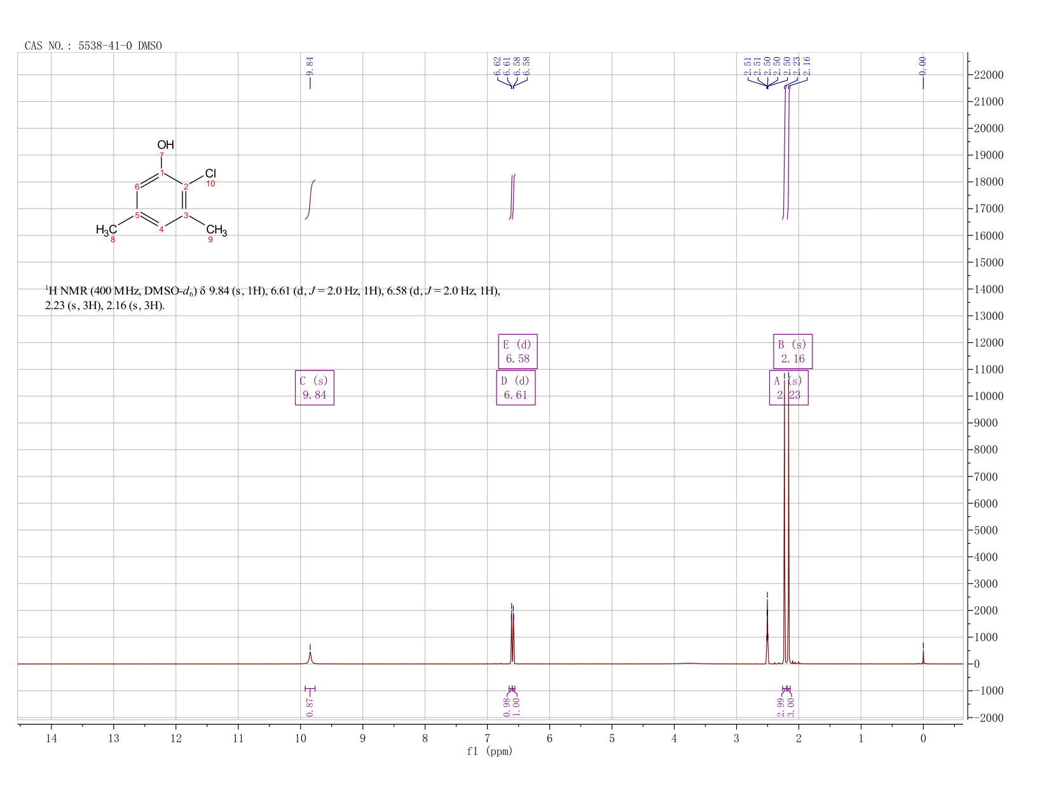Viewport: 1049px width, 811px height.
Task: Click the 2.23 (s, 3H), 2.16 (s, 3H) text line
Action: [105, 306]
